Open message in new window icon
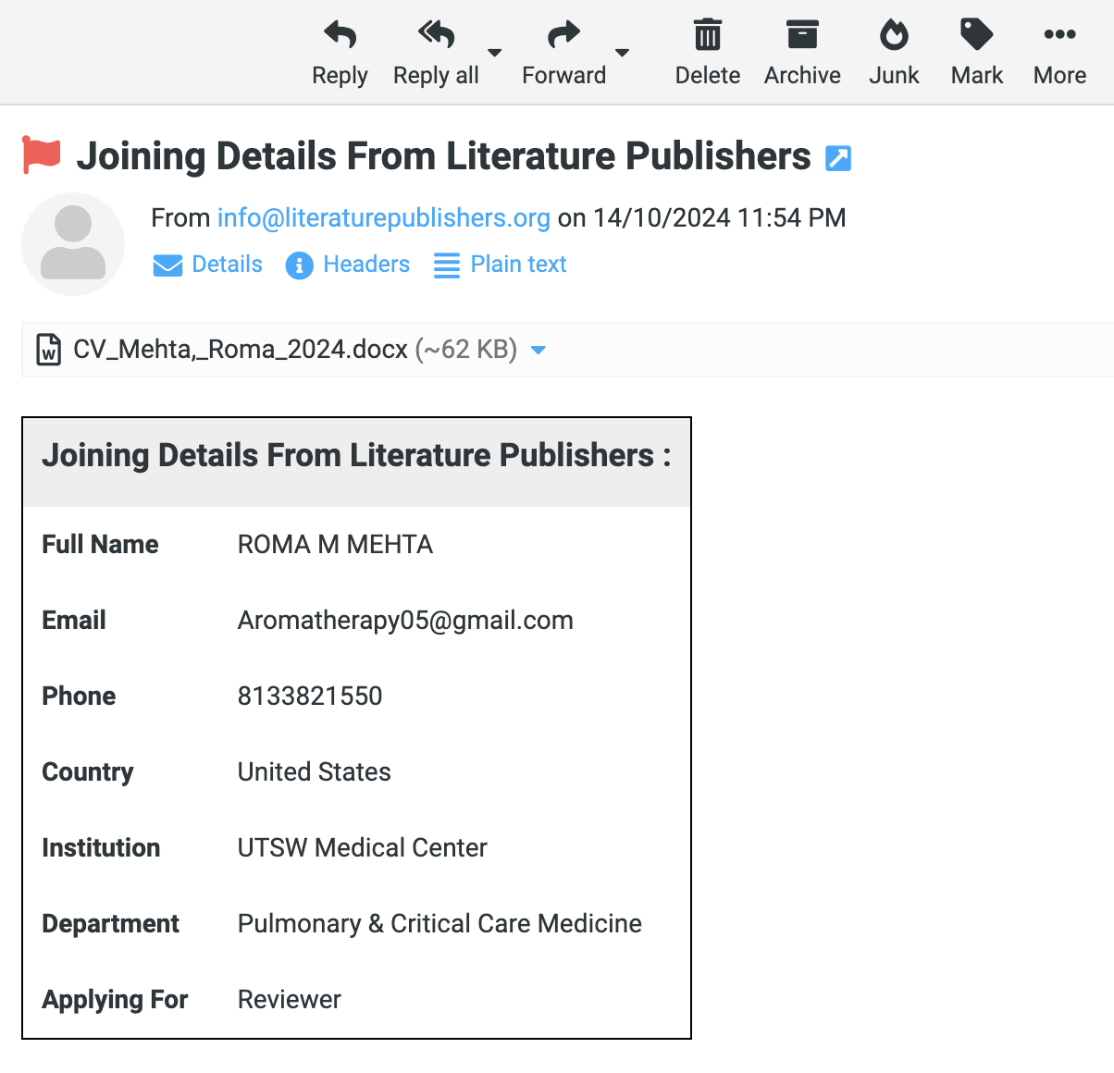 click(x=838, y=158)
